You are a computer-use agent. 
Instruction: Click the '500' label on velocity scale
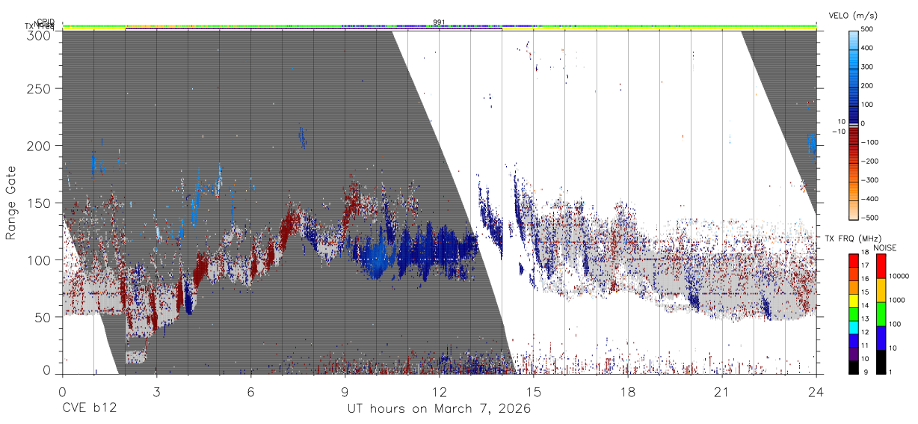click(x=869, y=30)
